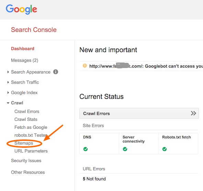Click the URL Errors heading
Viewport: 203px width, 191px height.
pyautogui.click(x=94, y=169)
